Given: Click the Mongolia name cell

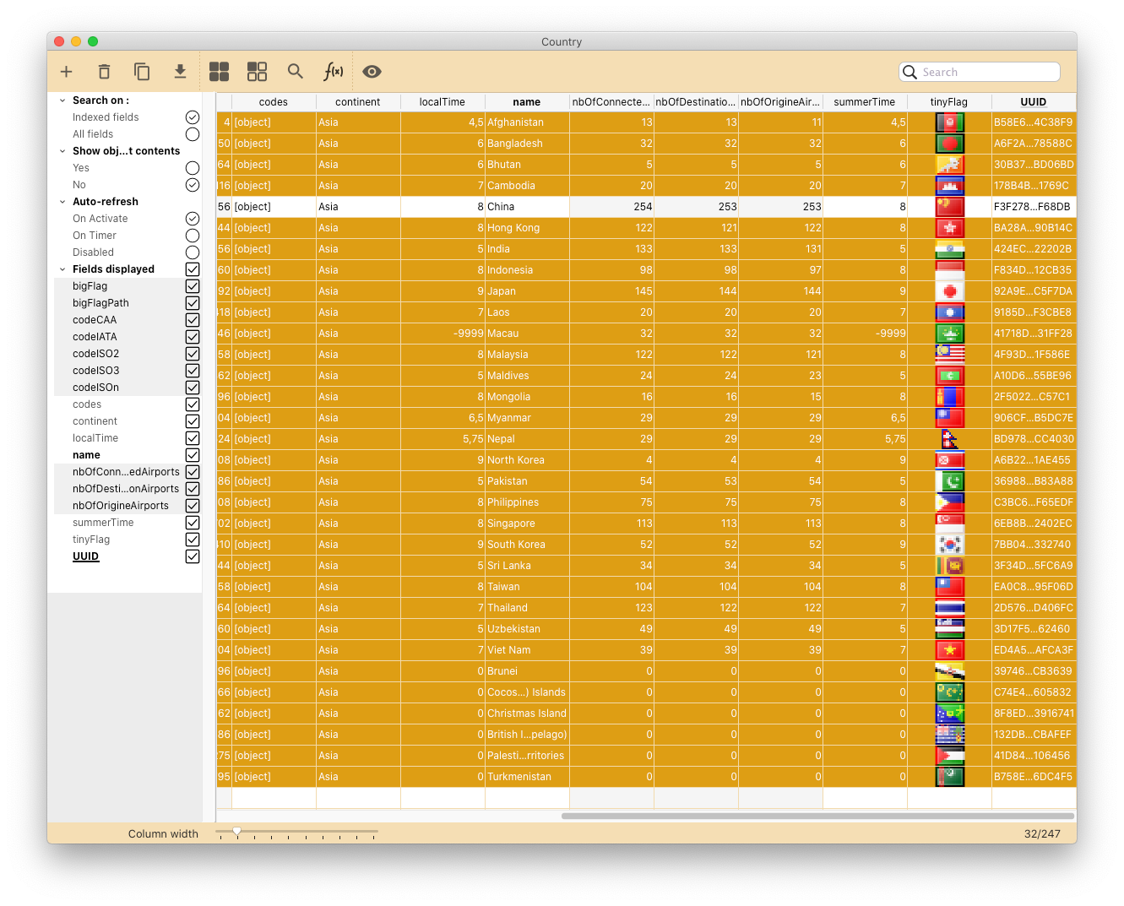Looking at the screenshot, I should tap(527, 397).
